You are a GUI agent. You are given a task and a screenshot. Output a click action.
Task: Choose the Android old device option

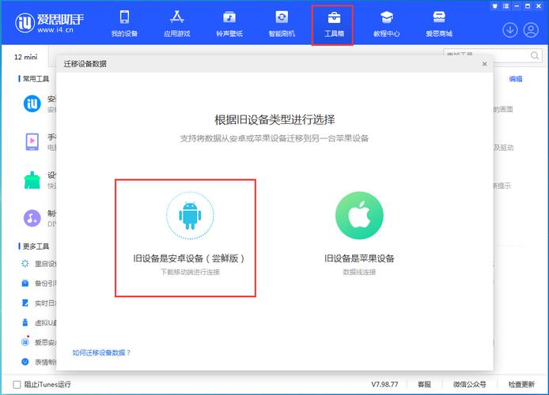coord(187,237)
